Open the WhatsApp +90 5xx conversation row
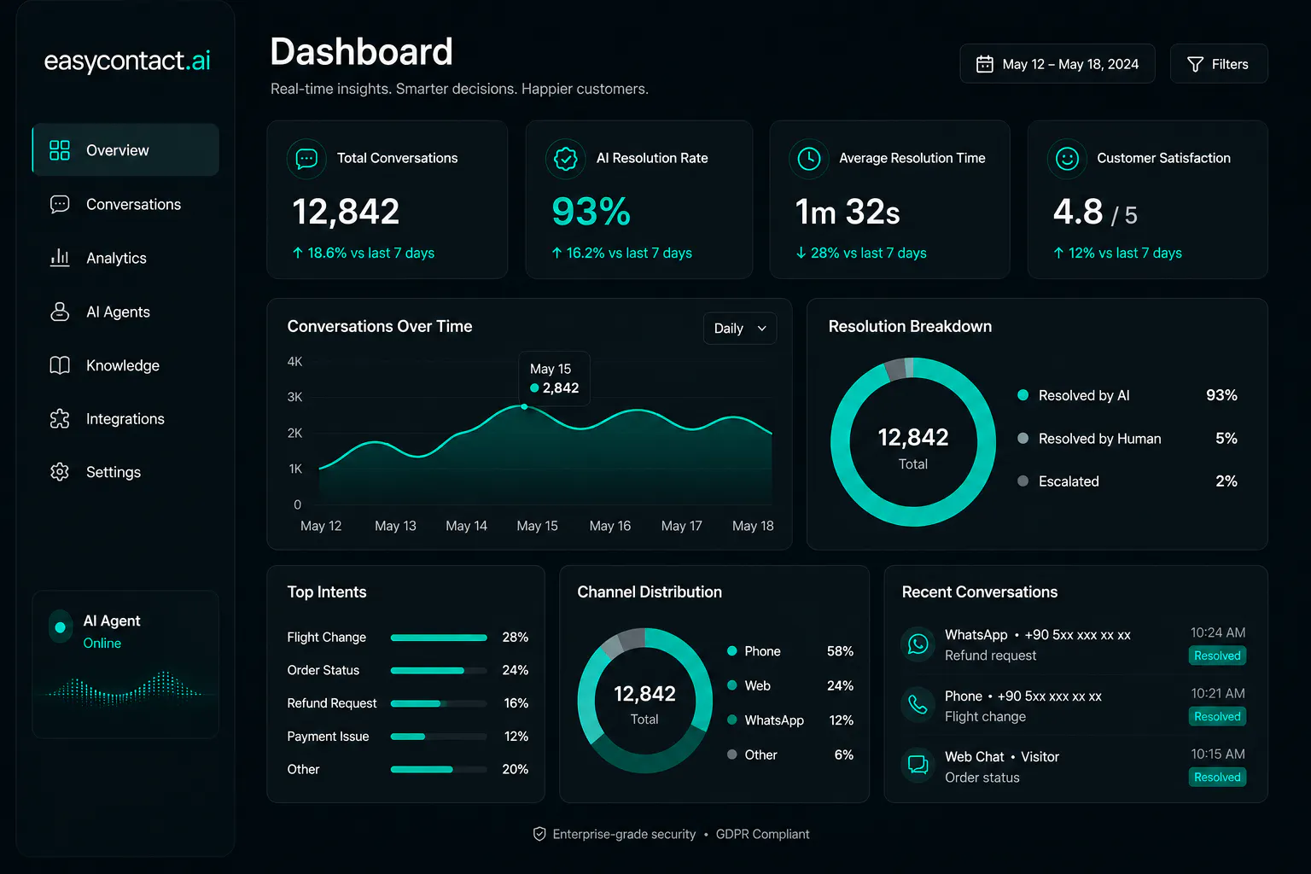 (x=1074, y=644)
